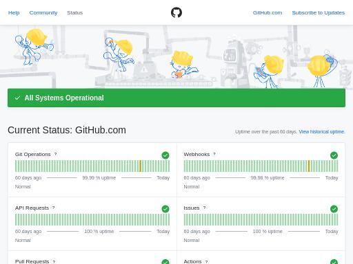Click the '99.98 % uptime' text

click(268, 178)
